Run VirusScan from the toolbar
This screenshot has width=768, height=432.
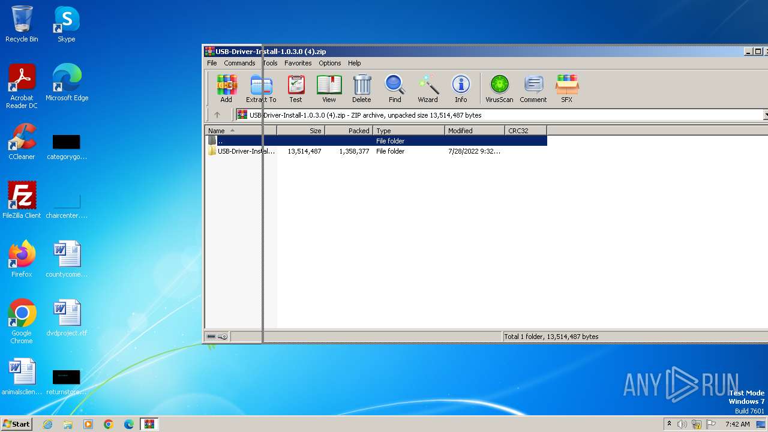coord(499,89)
